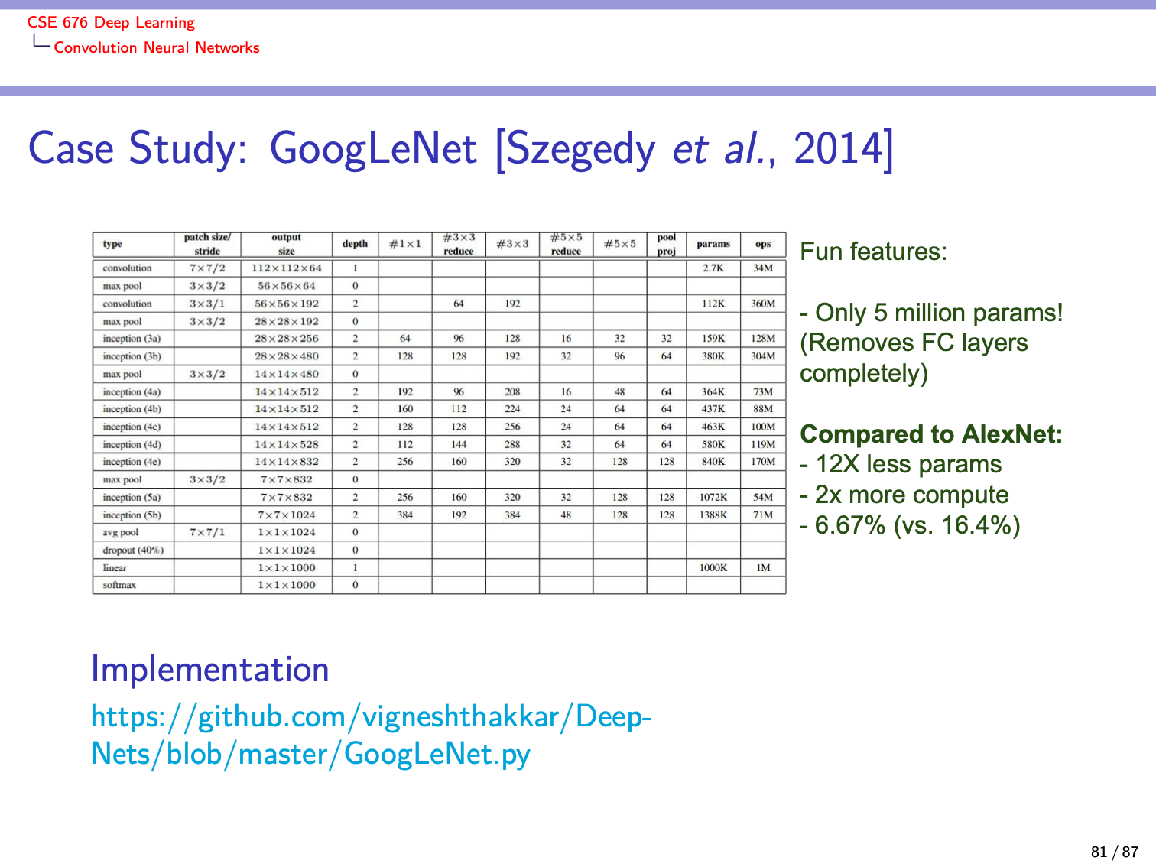Click the '#1×1' column header
This screenshot has height=867, width=1156.
click(x=405, y=244)
